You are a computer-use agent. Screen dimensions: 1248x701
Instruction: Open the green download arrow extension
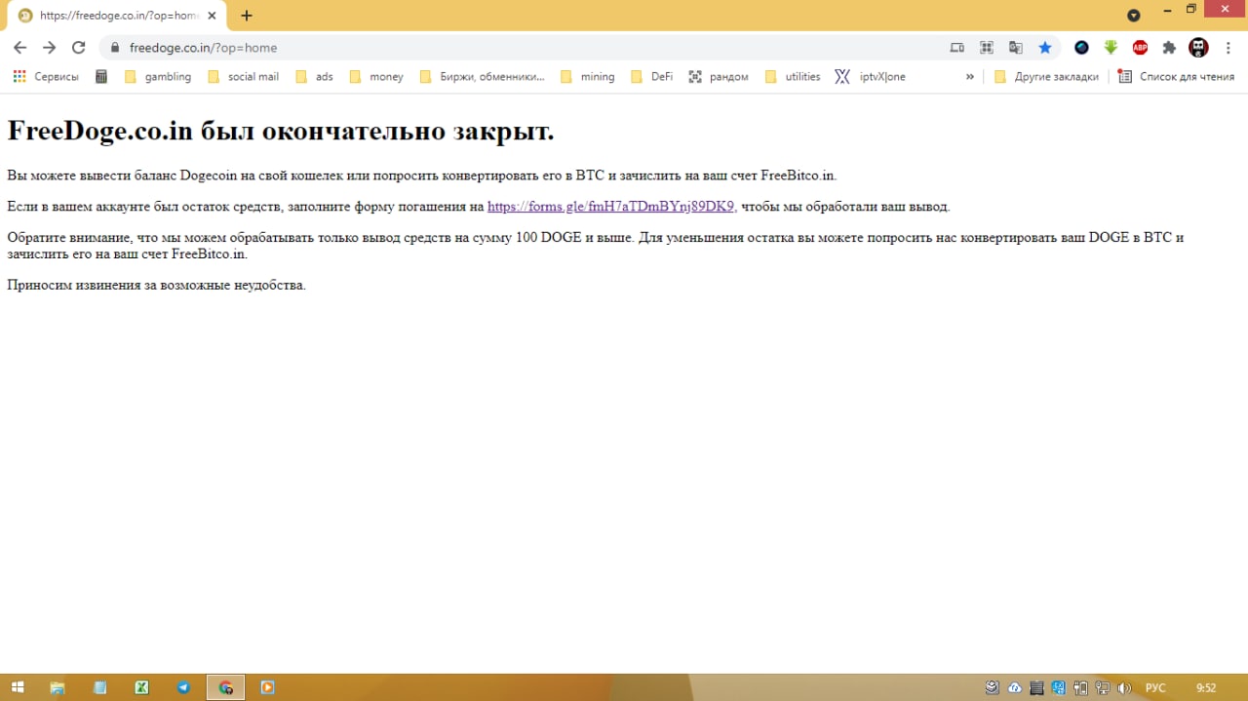pos(1111,47)
